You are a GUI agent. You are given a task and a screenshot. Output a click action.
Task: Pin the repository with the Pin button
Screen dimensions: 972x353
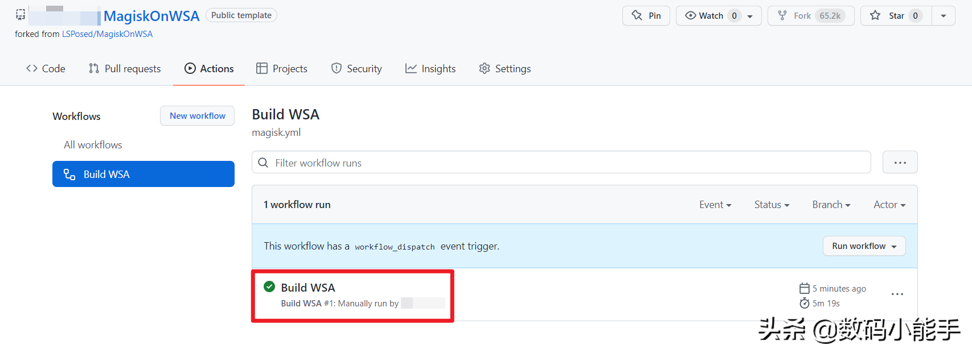click(x=646, y=16)
